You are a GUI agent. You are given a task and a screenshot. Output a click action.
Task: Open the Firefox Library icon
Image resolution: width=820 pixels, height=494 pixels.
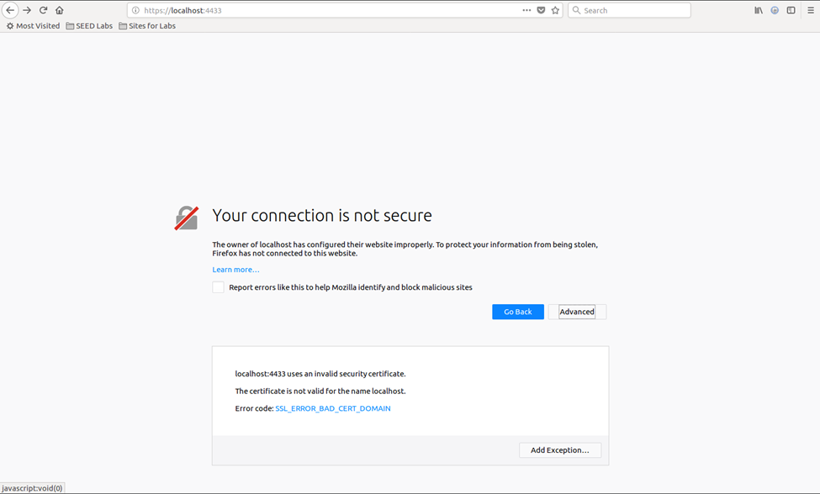pyautogui.click(x=757, y=9)
